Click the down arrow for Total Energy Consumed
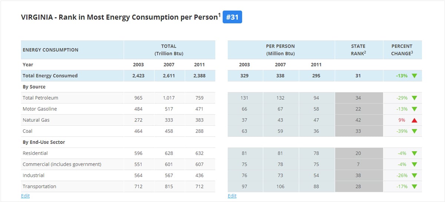 coord(414,76)
